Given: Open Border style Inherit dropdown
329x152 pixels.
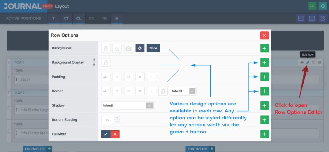Looking at the screenshot, I should [183, 91].
